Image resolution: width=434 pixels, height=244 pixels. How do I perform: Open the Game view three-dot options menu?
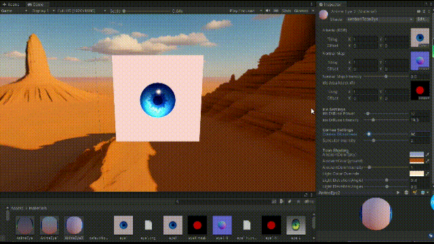coord(311,4)
